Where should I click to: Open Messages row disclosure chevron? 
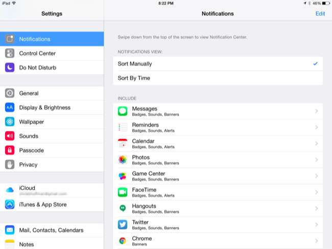[x=317, y=111]
